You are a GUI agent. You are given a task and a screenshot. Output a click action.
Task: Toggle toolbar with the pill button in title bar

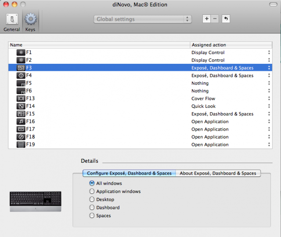(x=273, y=4)
